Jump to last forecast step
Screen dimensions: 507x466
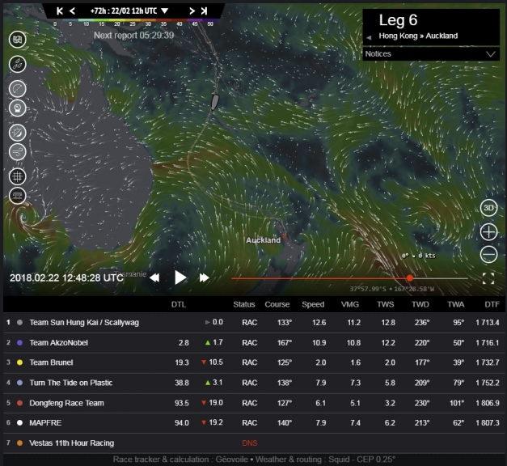pos(204,11)
